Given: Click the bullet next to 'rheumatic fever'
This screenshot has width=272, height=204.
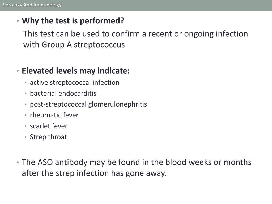Looking at the screenshot, I should click(25, 115).
